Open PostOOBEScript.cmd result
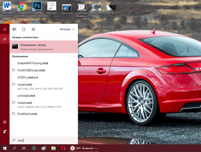The height and width of the screenshot is (152, 201). point(44,70)
